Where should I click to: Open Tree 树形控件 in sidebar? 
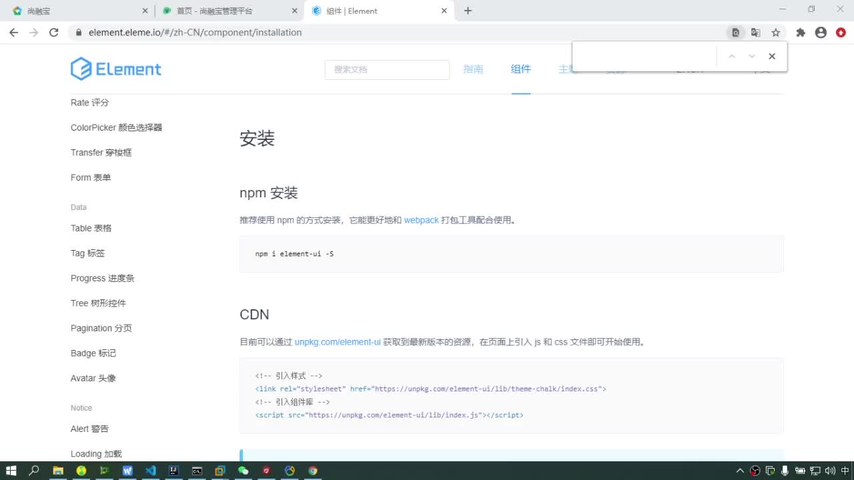[98, 303]
